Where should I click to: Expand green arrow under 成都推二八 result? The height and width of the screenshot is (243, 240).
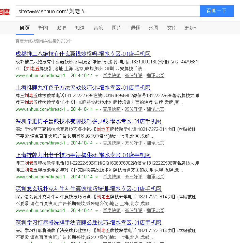coord(96,76)
